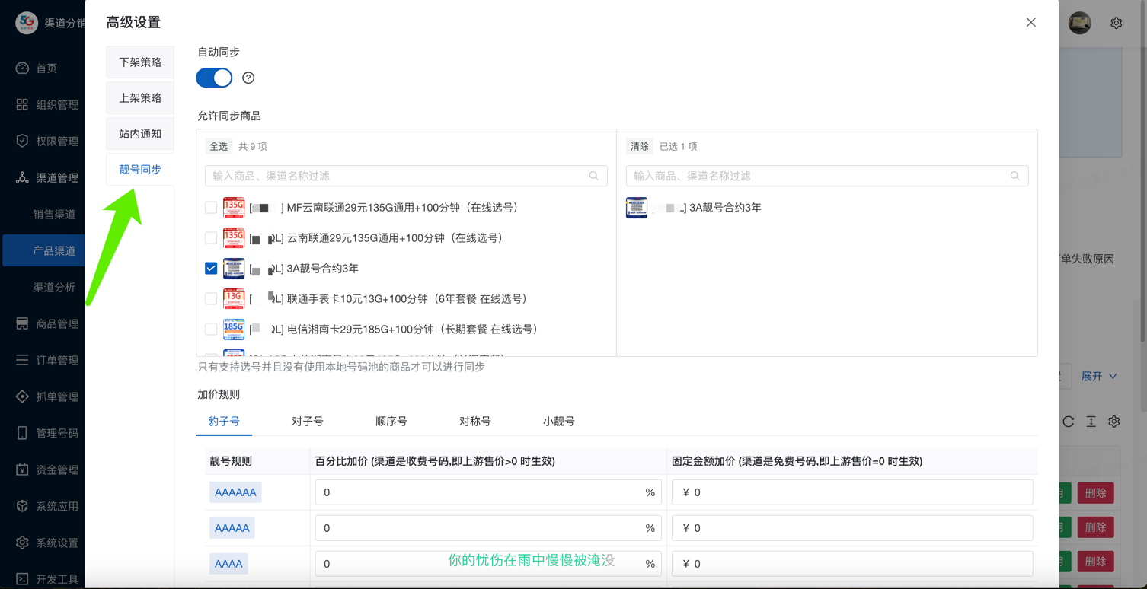Click the 清除 button
Image resolution: width=1147 pixels, height=589 pixels.
(640, 146)
